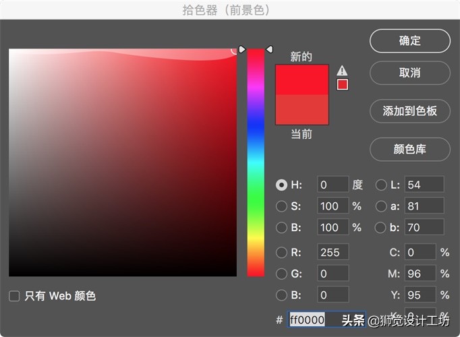Click the brightness field below S
Image resolution: width=460 pixels, height=337 pixels.
point(333,227)
